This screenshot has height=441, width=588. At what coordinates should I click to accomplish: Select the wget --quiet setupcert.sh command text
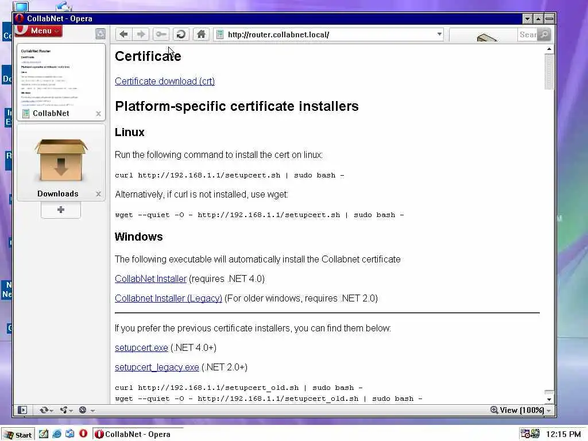tap(259, 215)
